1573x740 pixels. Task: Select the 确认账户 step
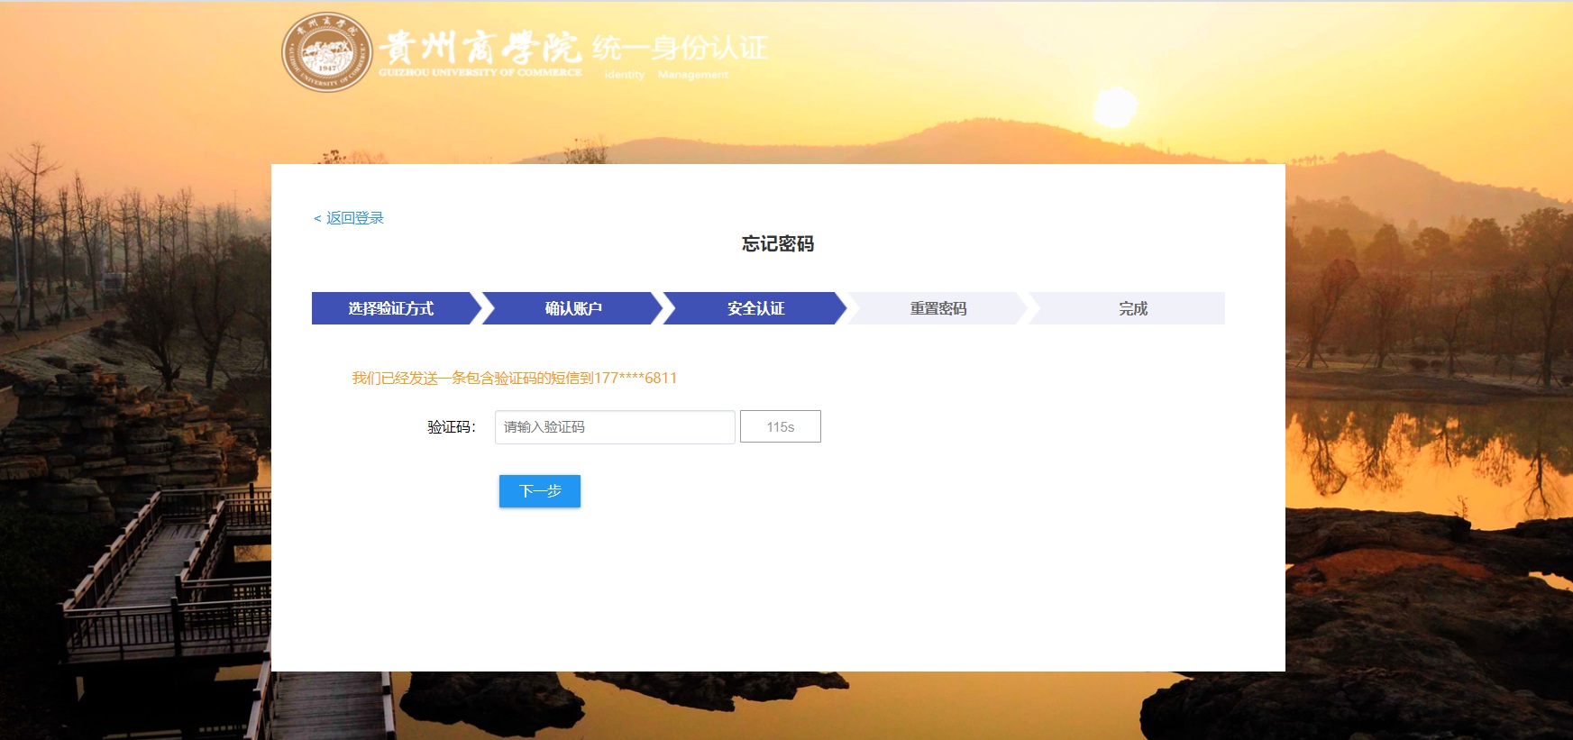(573, 308)
